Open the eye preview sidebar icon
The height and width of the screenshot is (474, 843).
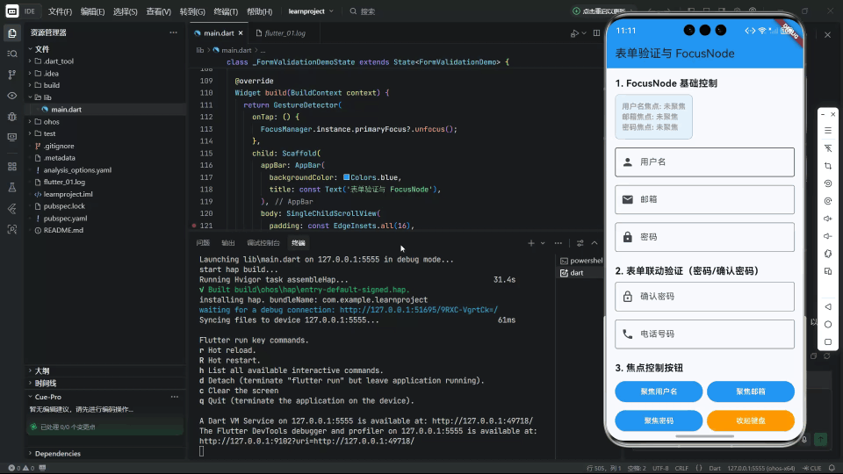(x=11, y=96)
